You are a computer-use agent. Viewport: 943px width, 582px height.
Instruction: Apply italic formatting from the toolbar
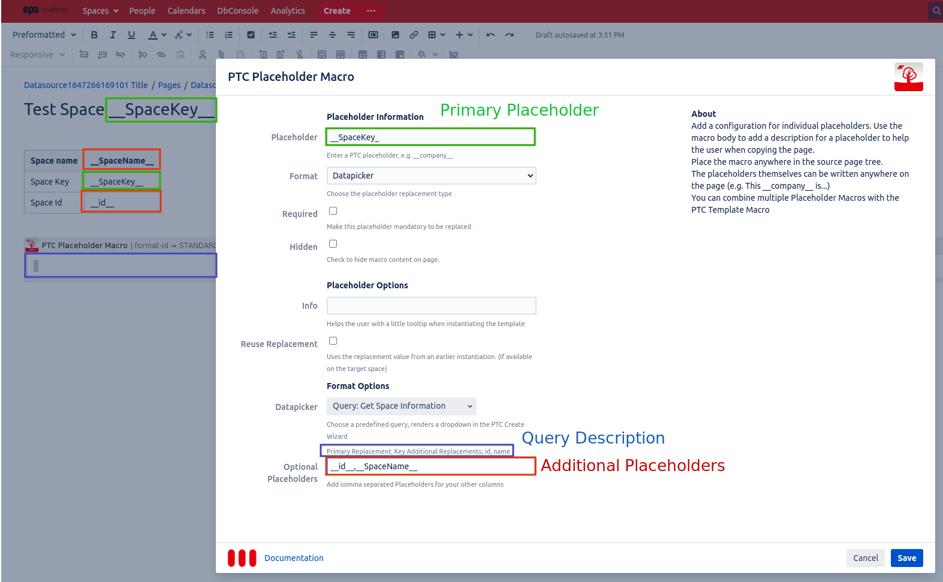(113, 35)
